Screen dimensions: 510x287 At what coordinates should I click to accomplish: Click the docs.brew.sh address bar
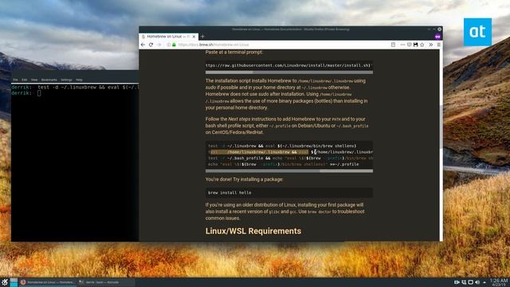(280, 45)
